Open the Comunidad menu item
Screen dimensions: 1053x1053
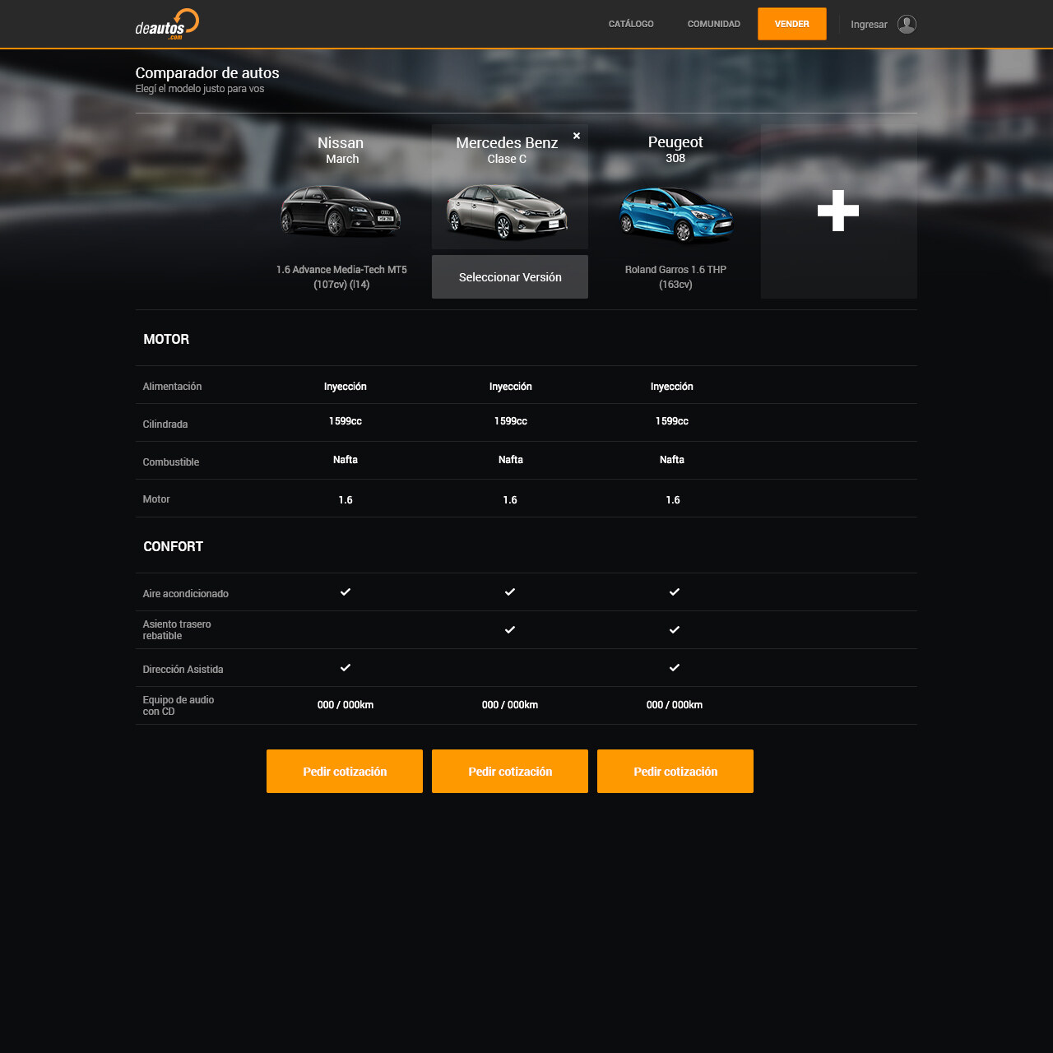tap(714, 24)
